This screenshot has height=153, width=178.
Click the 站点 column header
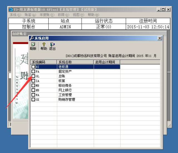click(65, 21)
